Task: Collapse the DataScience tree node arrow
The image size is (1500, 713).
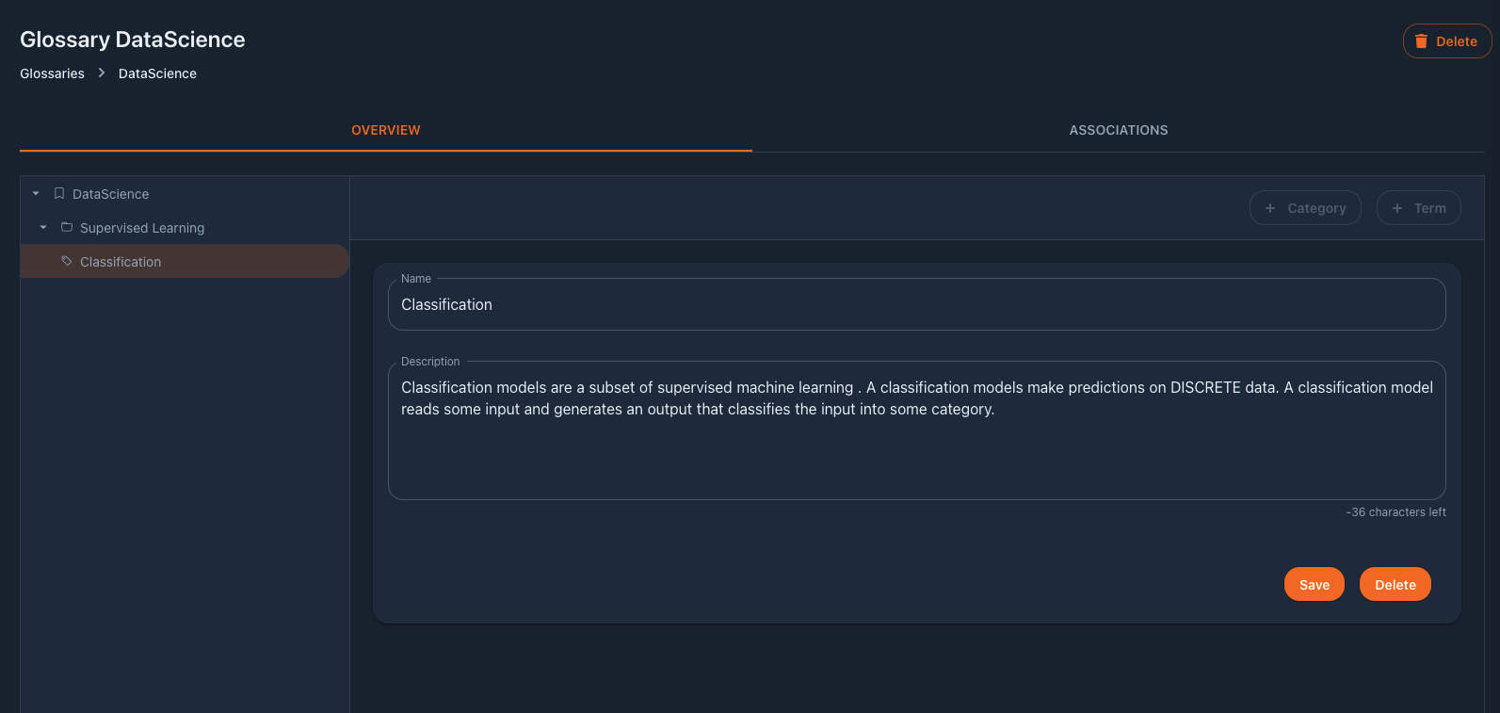Action: point(36,193)
